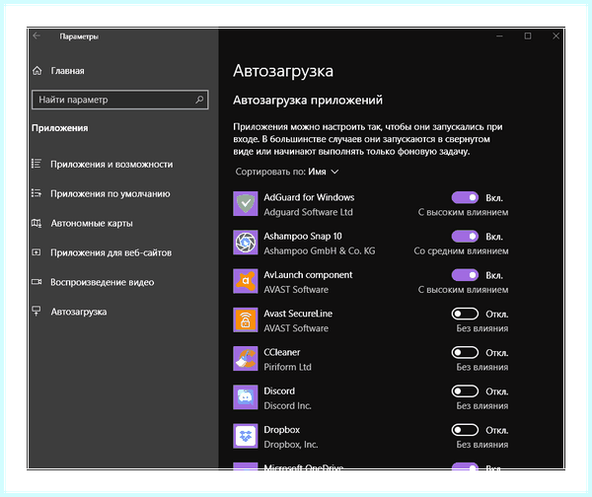Click the icon for Приложения по умолчанию
This screenshot has height=497, width=592.
tap(37, 193)
